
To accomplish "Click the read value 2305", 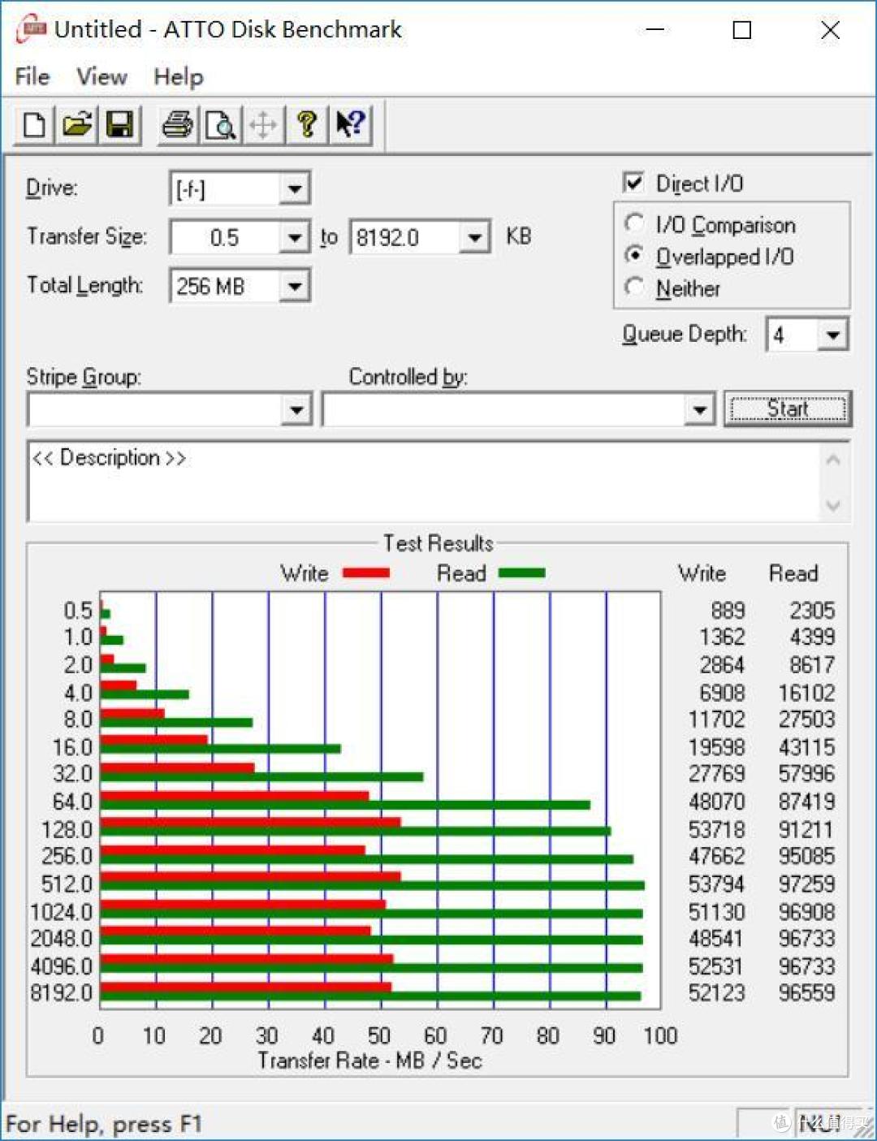I will (x=812, y=610).
